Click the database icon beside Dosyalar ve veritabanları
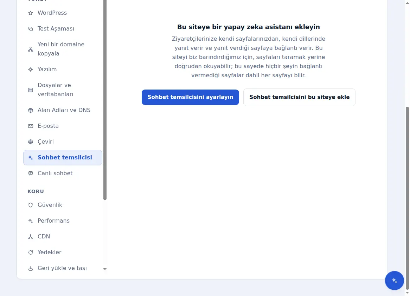Screen dimensions: 410x296 (x=31, y=90)
